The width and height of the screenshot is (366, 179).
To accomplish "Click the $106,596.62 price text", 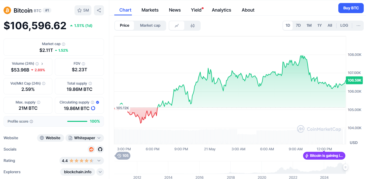I will click(35, 26).
